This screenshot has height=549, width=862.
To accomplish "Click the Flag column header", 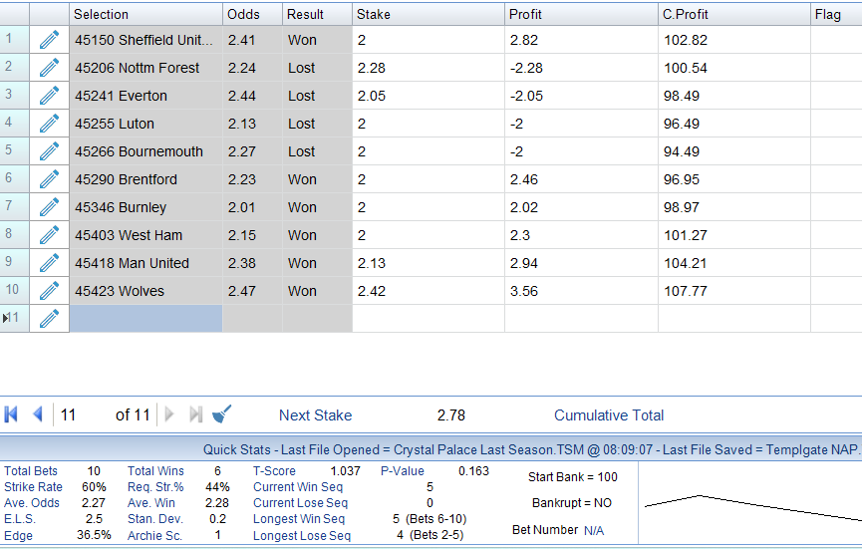I will pos(835,14).
